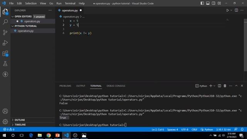
Task: Open the Testing flask view
Action: point(5,64)
